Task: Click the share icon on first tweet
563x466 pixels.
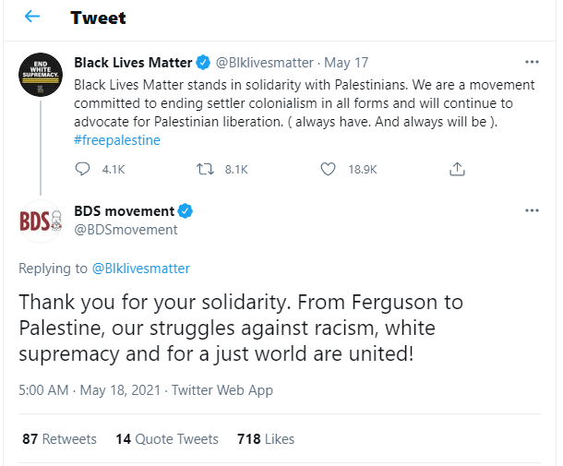Action: pos(456,169)
